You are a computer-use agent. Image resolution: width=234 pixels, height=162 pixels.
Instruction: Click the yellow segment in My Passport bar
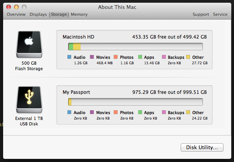pyautogui.click(x=70, y=102)
